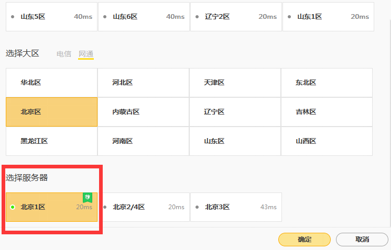Viewport: 391px width, 250px height.
Task: Choose the 河北区 region
Action: pyautogui.click(x=143, y=83)
